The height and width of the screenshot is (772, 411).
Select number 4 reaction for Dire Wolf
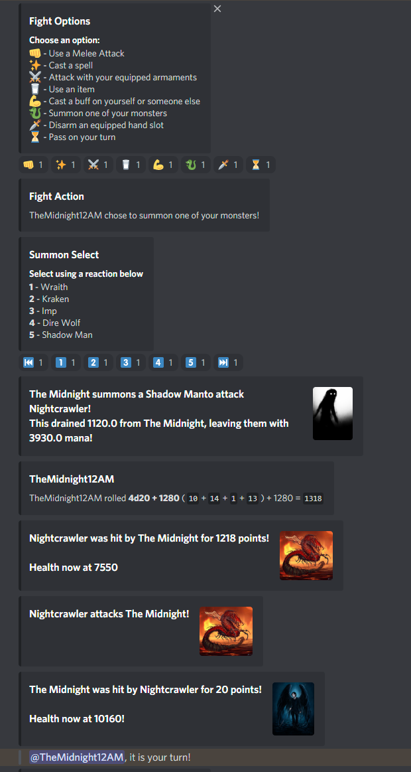click(x=163, y=363)
